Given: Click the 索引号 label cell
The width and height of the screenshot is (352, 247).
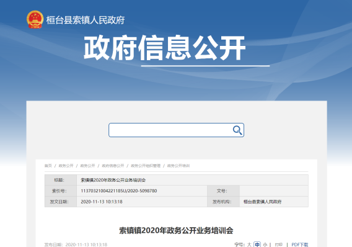Looking at the screenshot, I should click(61, 191).
